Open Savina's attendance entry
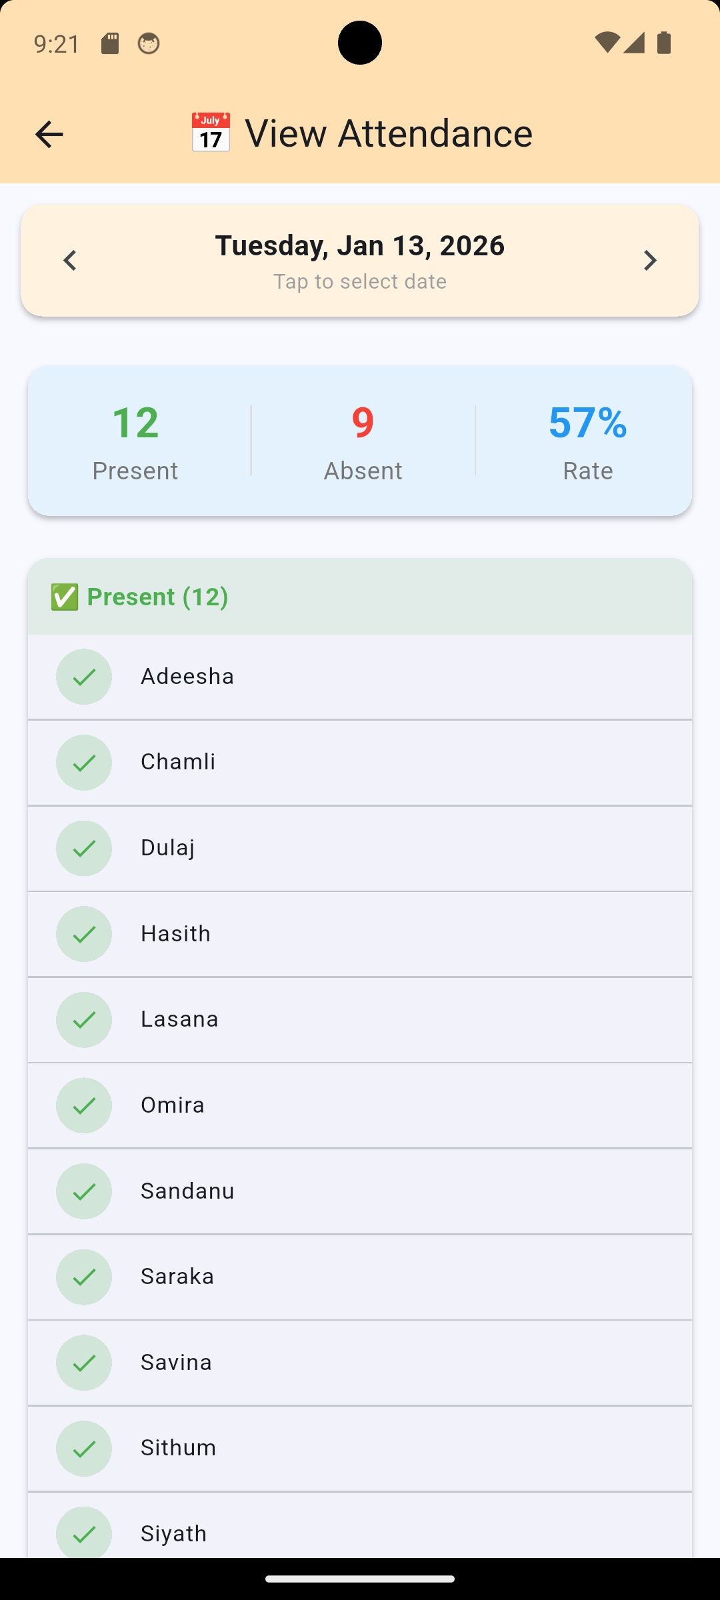The width and height of the screenshot is (720, 1600). 360,1363
